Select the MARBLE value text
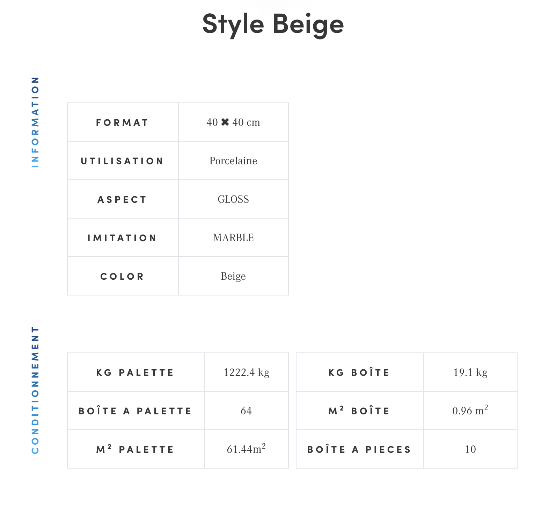The width and height of the screenshot is (549, 528). coord(233,238)
